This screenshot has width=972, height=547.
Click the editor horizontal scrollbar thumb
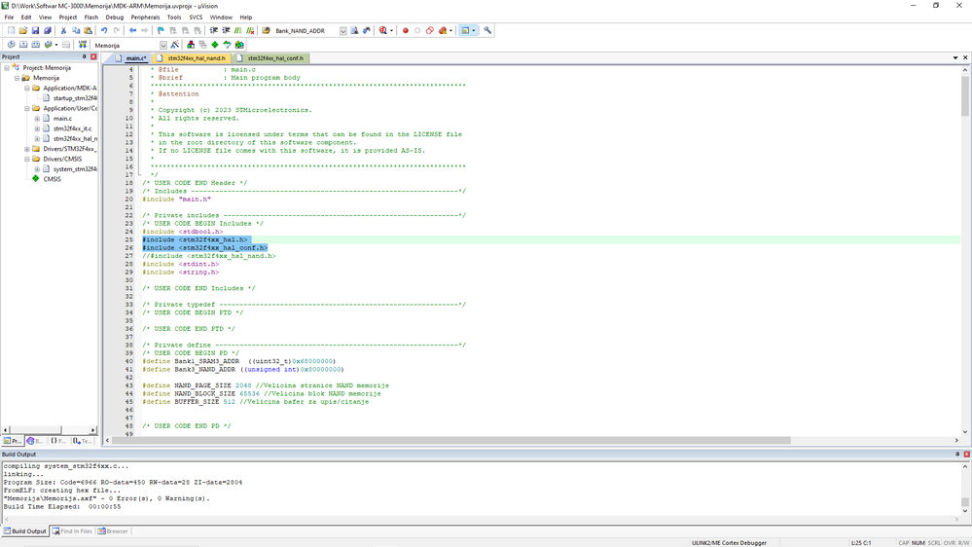(451, 440)
